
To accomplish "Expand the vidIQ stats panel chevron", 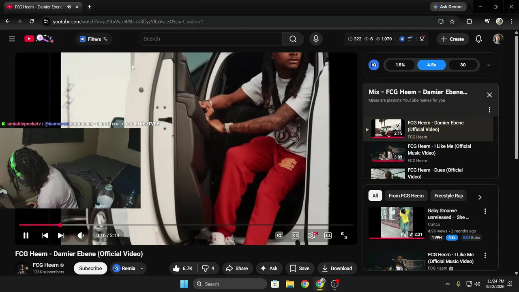I will (x=489, y=65).
